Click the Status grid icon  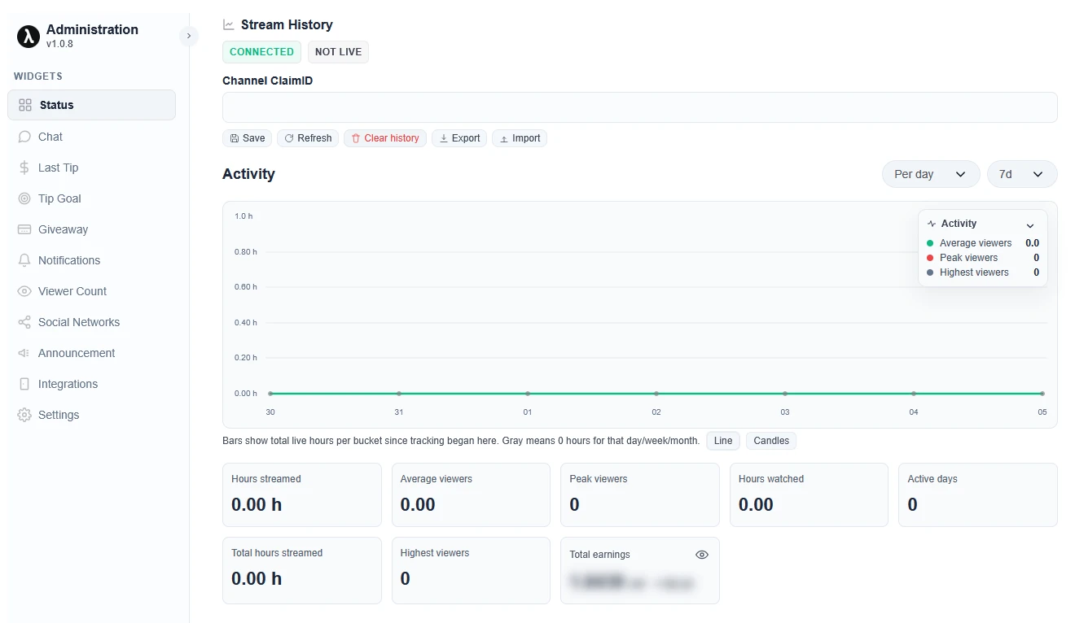click(x=25, y=105)
